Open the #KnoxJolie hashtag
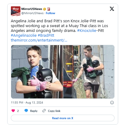The image size is (123, 127). click(x=87, y=30)
